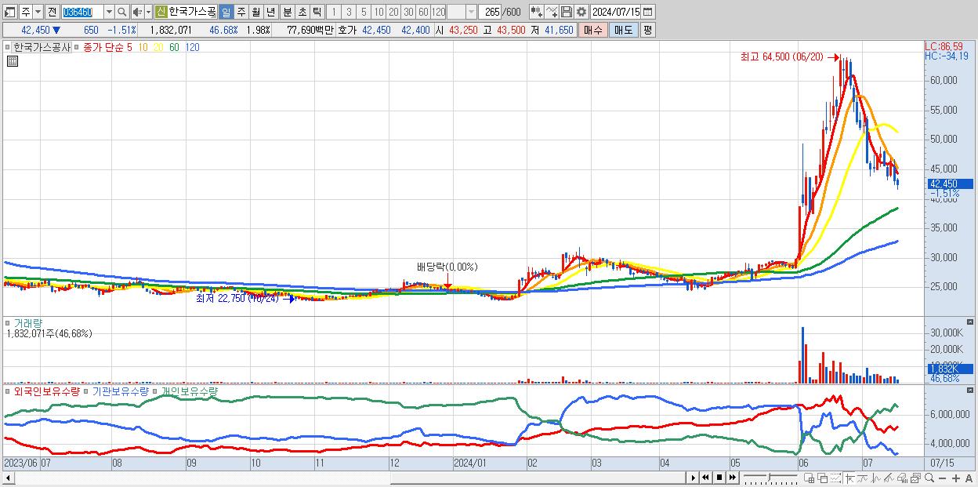Image resolution: width=978 pixels, height=487 pixels.
Task: Click the trend line drawing icon
Action: pos(889,478)
